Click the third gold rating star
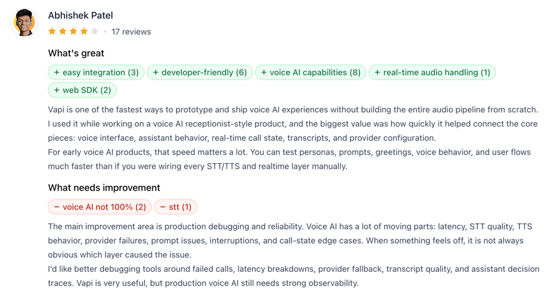Viewport: 558px width, 298px height. click(x=73, y=31)
